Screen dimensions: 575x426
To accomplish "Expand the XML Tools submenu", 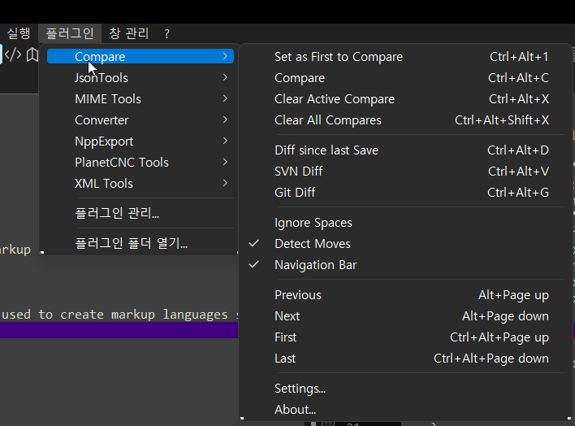I will (x=141, y=183).
